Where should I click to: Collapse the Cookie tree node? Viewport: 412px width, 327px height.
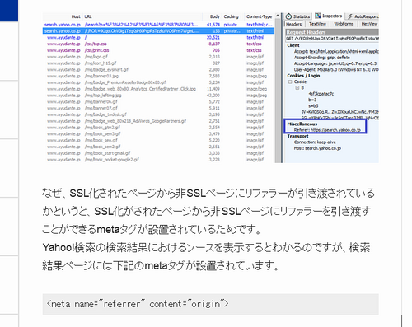click(x=290, y=82)
